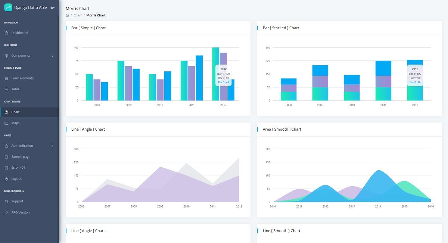
Task: Click the CHART & MAPS section label
Action: [x=12, y=102]
